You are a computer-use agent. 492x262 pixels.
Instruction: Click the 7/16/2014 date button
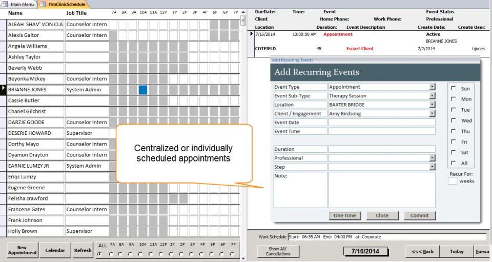coord(365,251)
